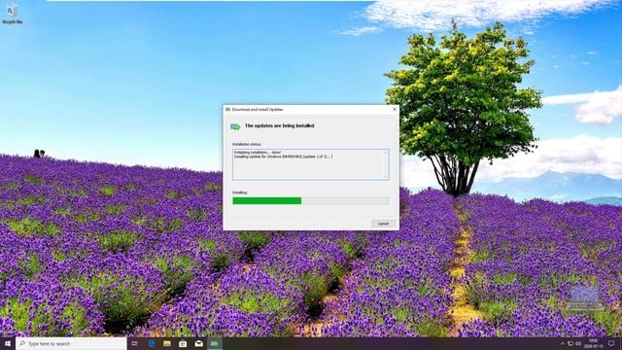Open the Action Center notifications icon
This screenshot has height=350, width=622.
click(611, 343)
